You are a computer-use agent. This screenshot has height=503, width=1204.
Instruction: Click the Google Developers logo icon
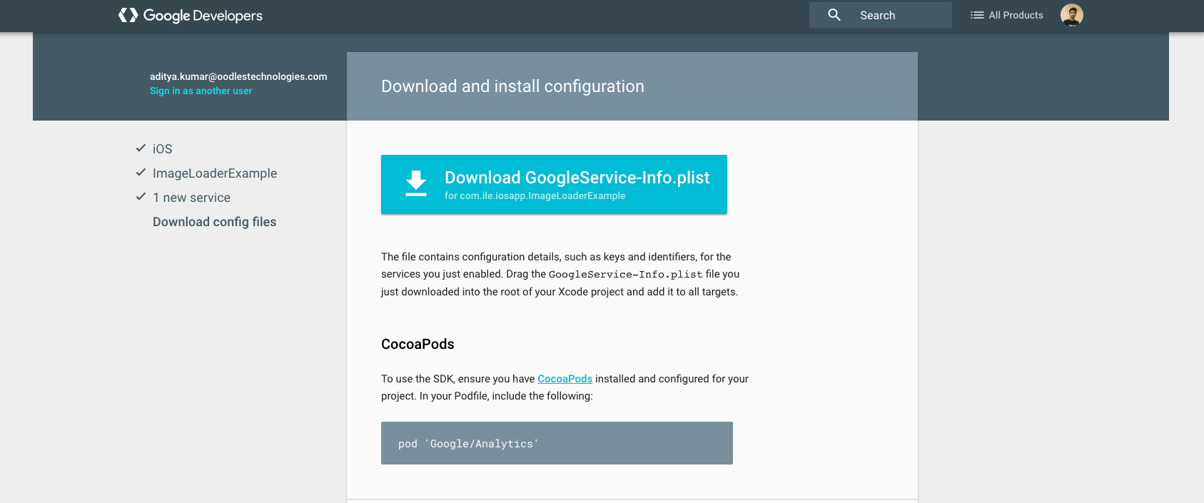[x=128, y=15]
